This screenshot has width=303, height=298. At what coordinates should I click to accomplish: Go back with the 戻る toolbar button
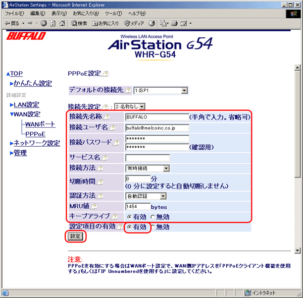click(x=12, y=23)
